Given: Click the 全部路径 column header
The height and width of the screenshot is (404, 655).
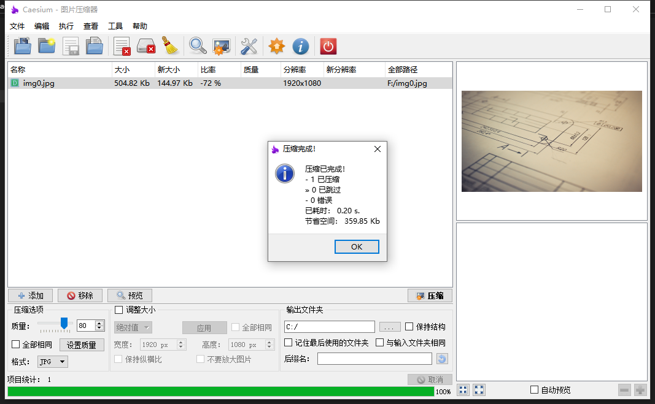Looking at the screenshot, I should [419, 70].
